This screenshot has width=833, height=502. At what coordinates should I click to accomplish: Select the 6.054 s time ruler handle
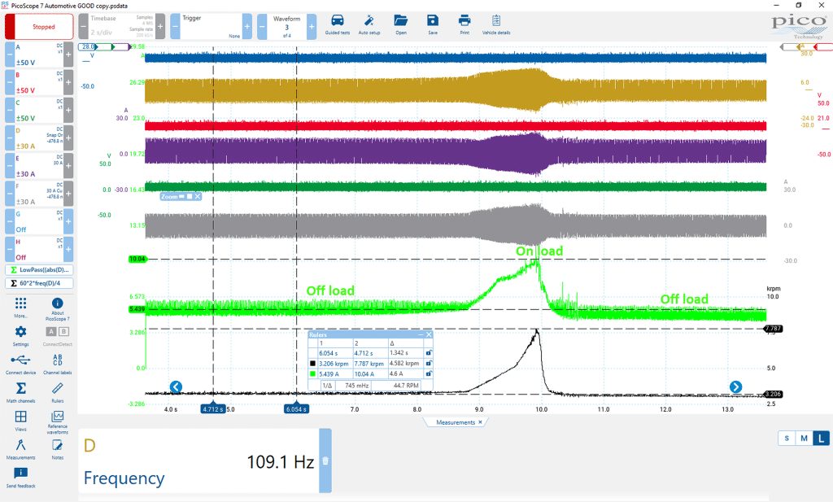(x=296, y=409)
